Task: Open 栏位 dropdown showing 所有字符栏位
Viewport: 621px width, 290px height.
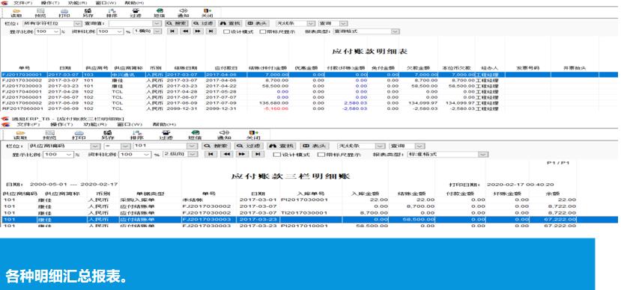Action: [78, 24]
